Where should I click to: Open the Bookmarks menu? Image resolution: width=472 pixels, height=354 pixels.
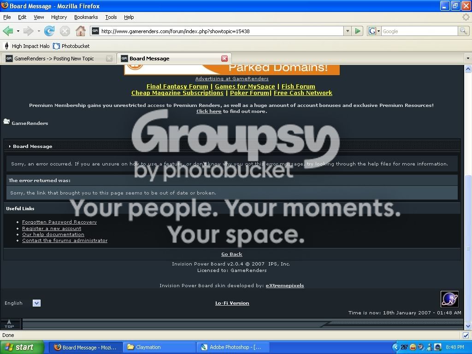86,17
